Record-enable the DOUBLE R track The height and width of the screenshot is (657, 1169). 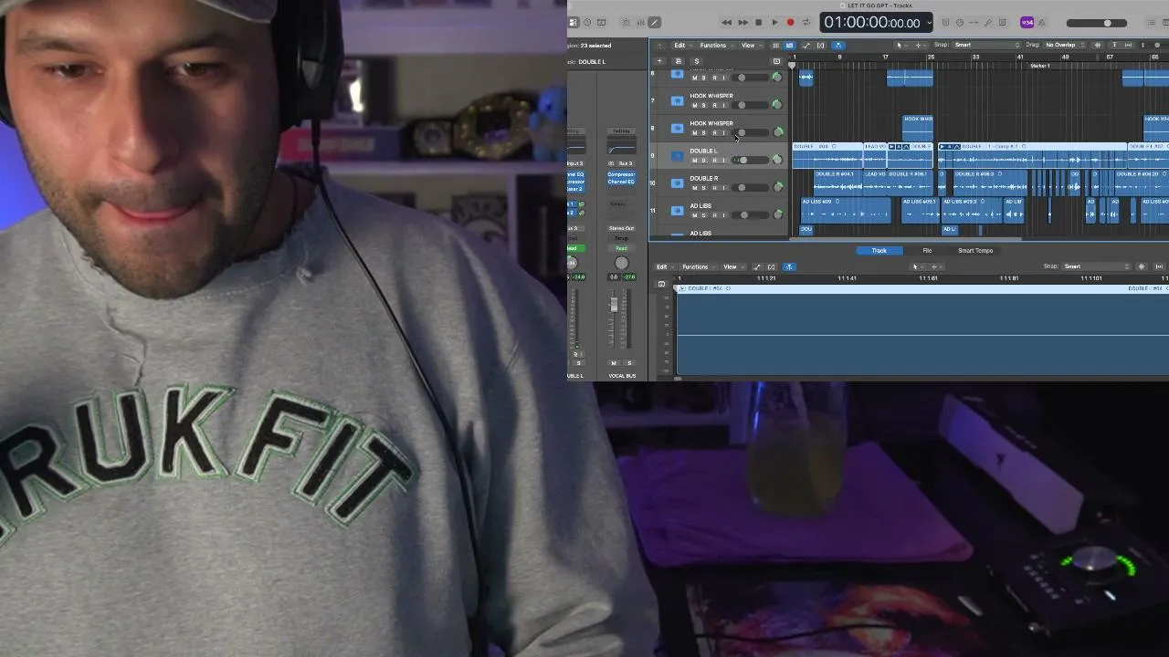714,188
